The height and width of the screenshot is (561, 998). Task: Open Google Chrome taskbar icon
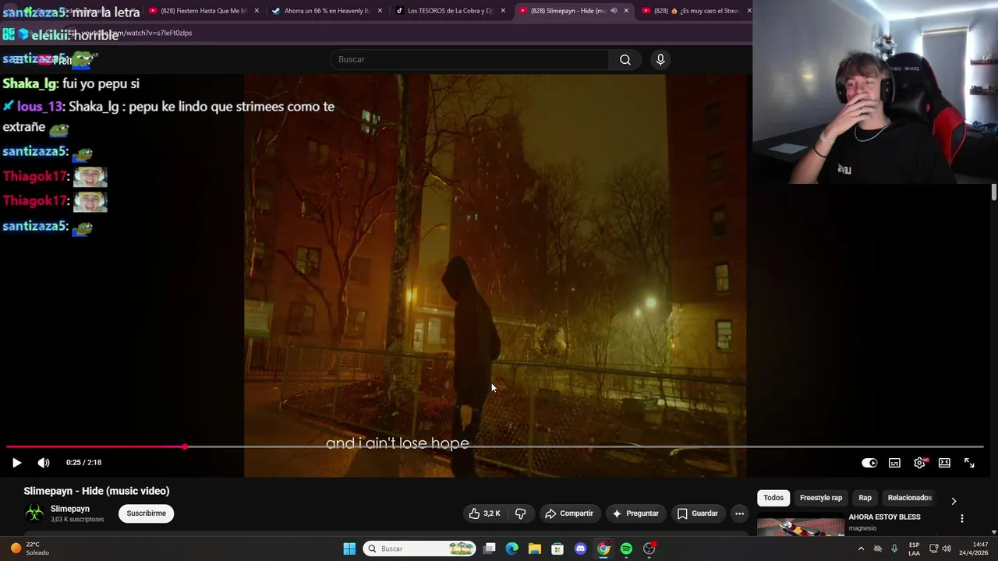pyautogui.click(x=603, y=549)
